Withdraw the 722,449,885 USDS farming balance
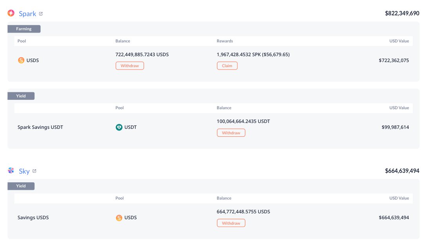425x242 pixels. [130, 66]
